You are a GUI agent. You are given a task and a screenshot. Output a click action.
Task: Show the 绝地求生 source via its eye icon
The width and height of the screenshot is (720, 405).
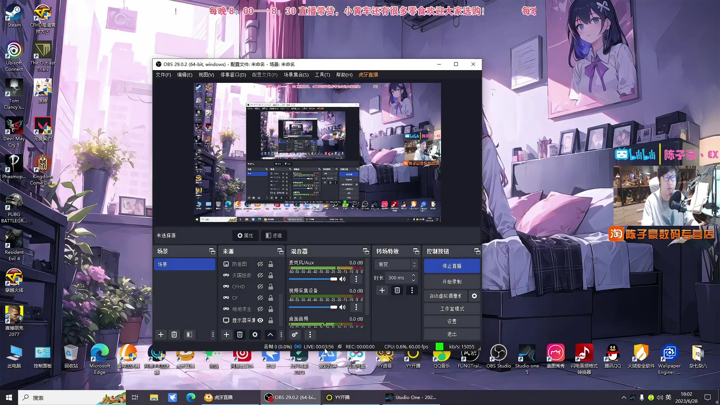pyautogui.click(x=260, y=309)
